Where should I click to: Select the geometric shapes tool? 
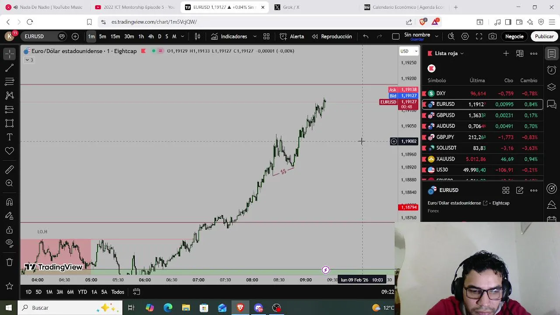pyautogui.click(x=9, y=123)
